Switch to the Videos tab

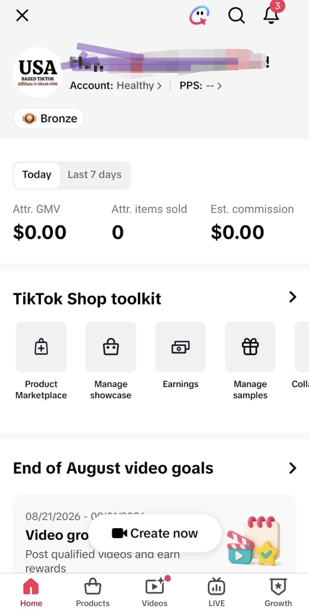point(155,592)
